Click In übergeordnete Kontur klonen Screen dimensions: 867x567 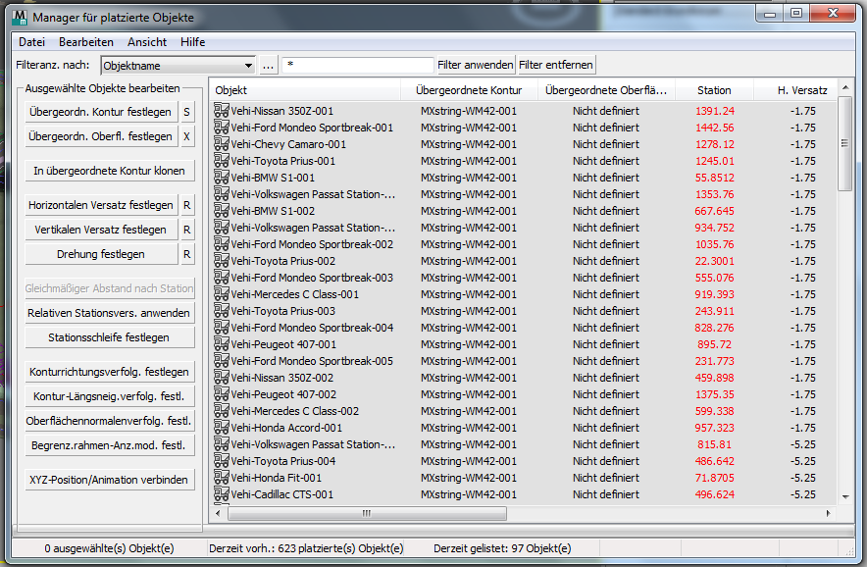coord(110,171)
